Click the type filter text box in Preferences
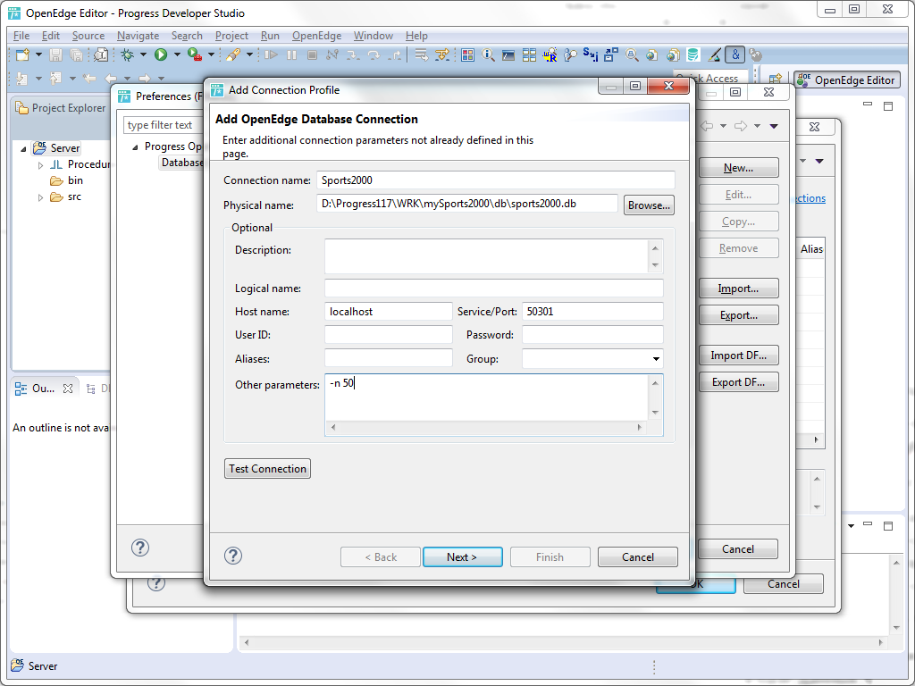This screenshot has height=686, width=915. click(x=164, y=125)
